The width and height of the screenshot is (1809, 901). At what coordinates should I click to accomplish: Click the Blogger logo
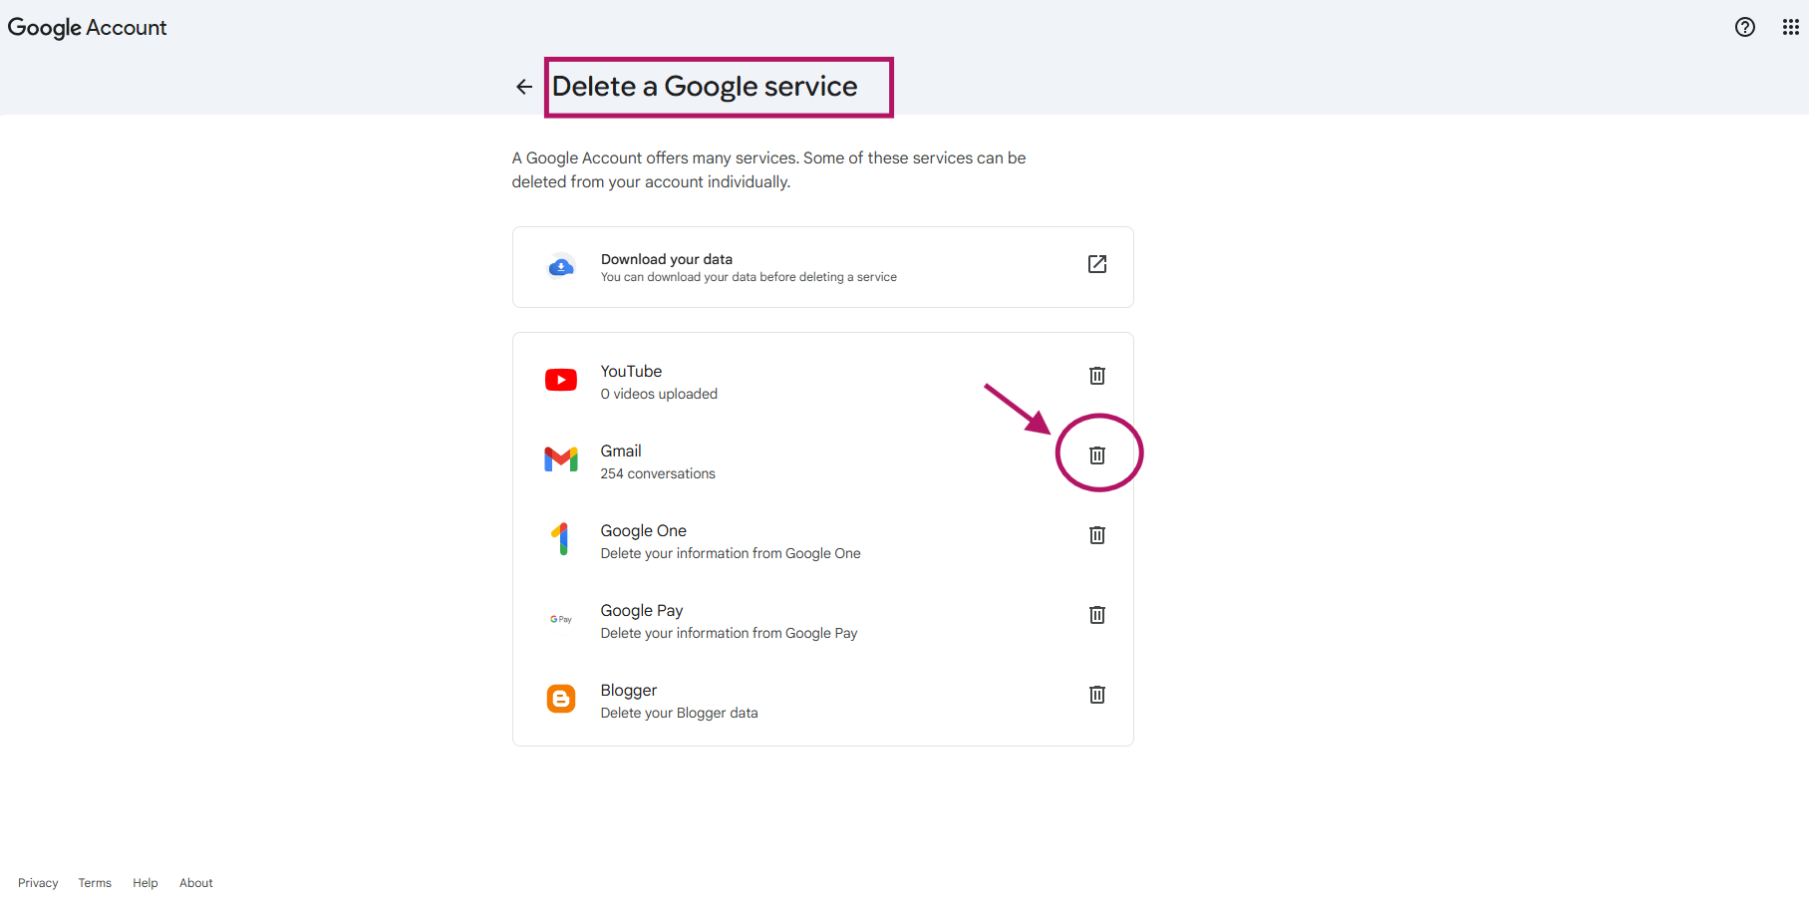click(561, 698)
